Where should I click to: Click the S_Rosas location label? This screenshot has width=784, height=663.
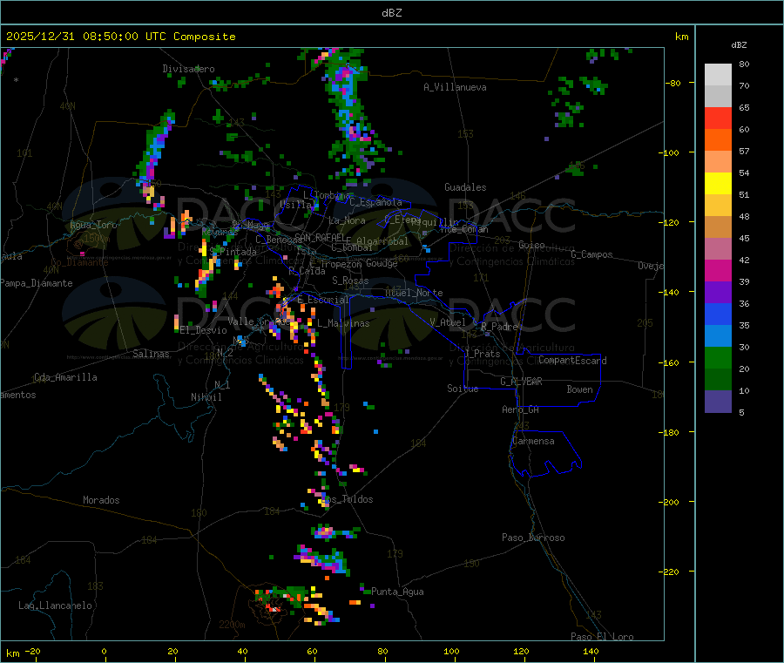point(350,281)
